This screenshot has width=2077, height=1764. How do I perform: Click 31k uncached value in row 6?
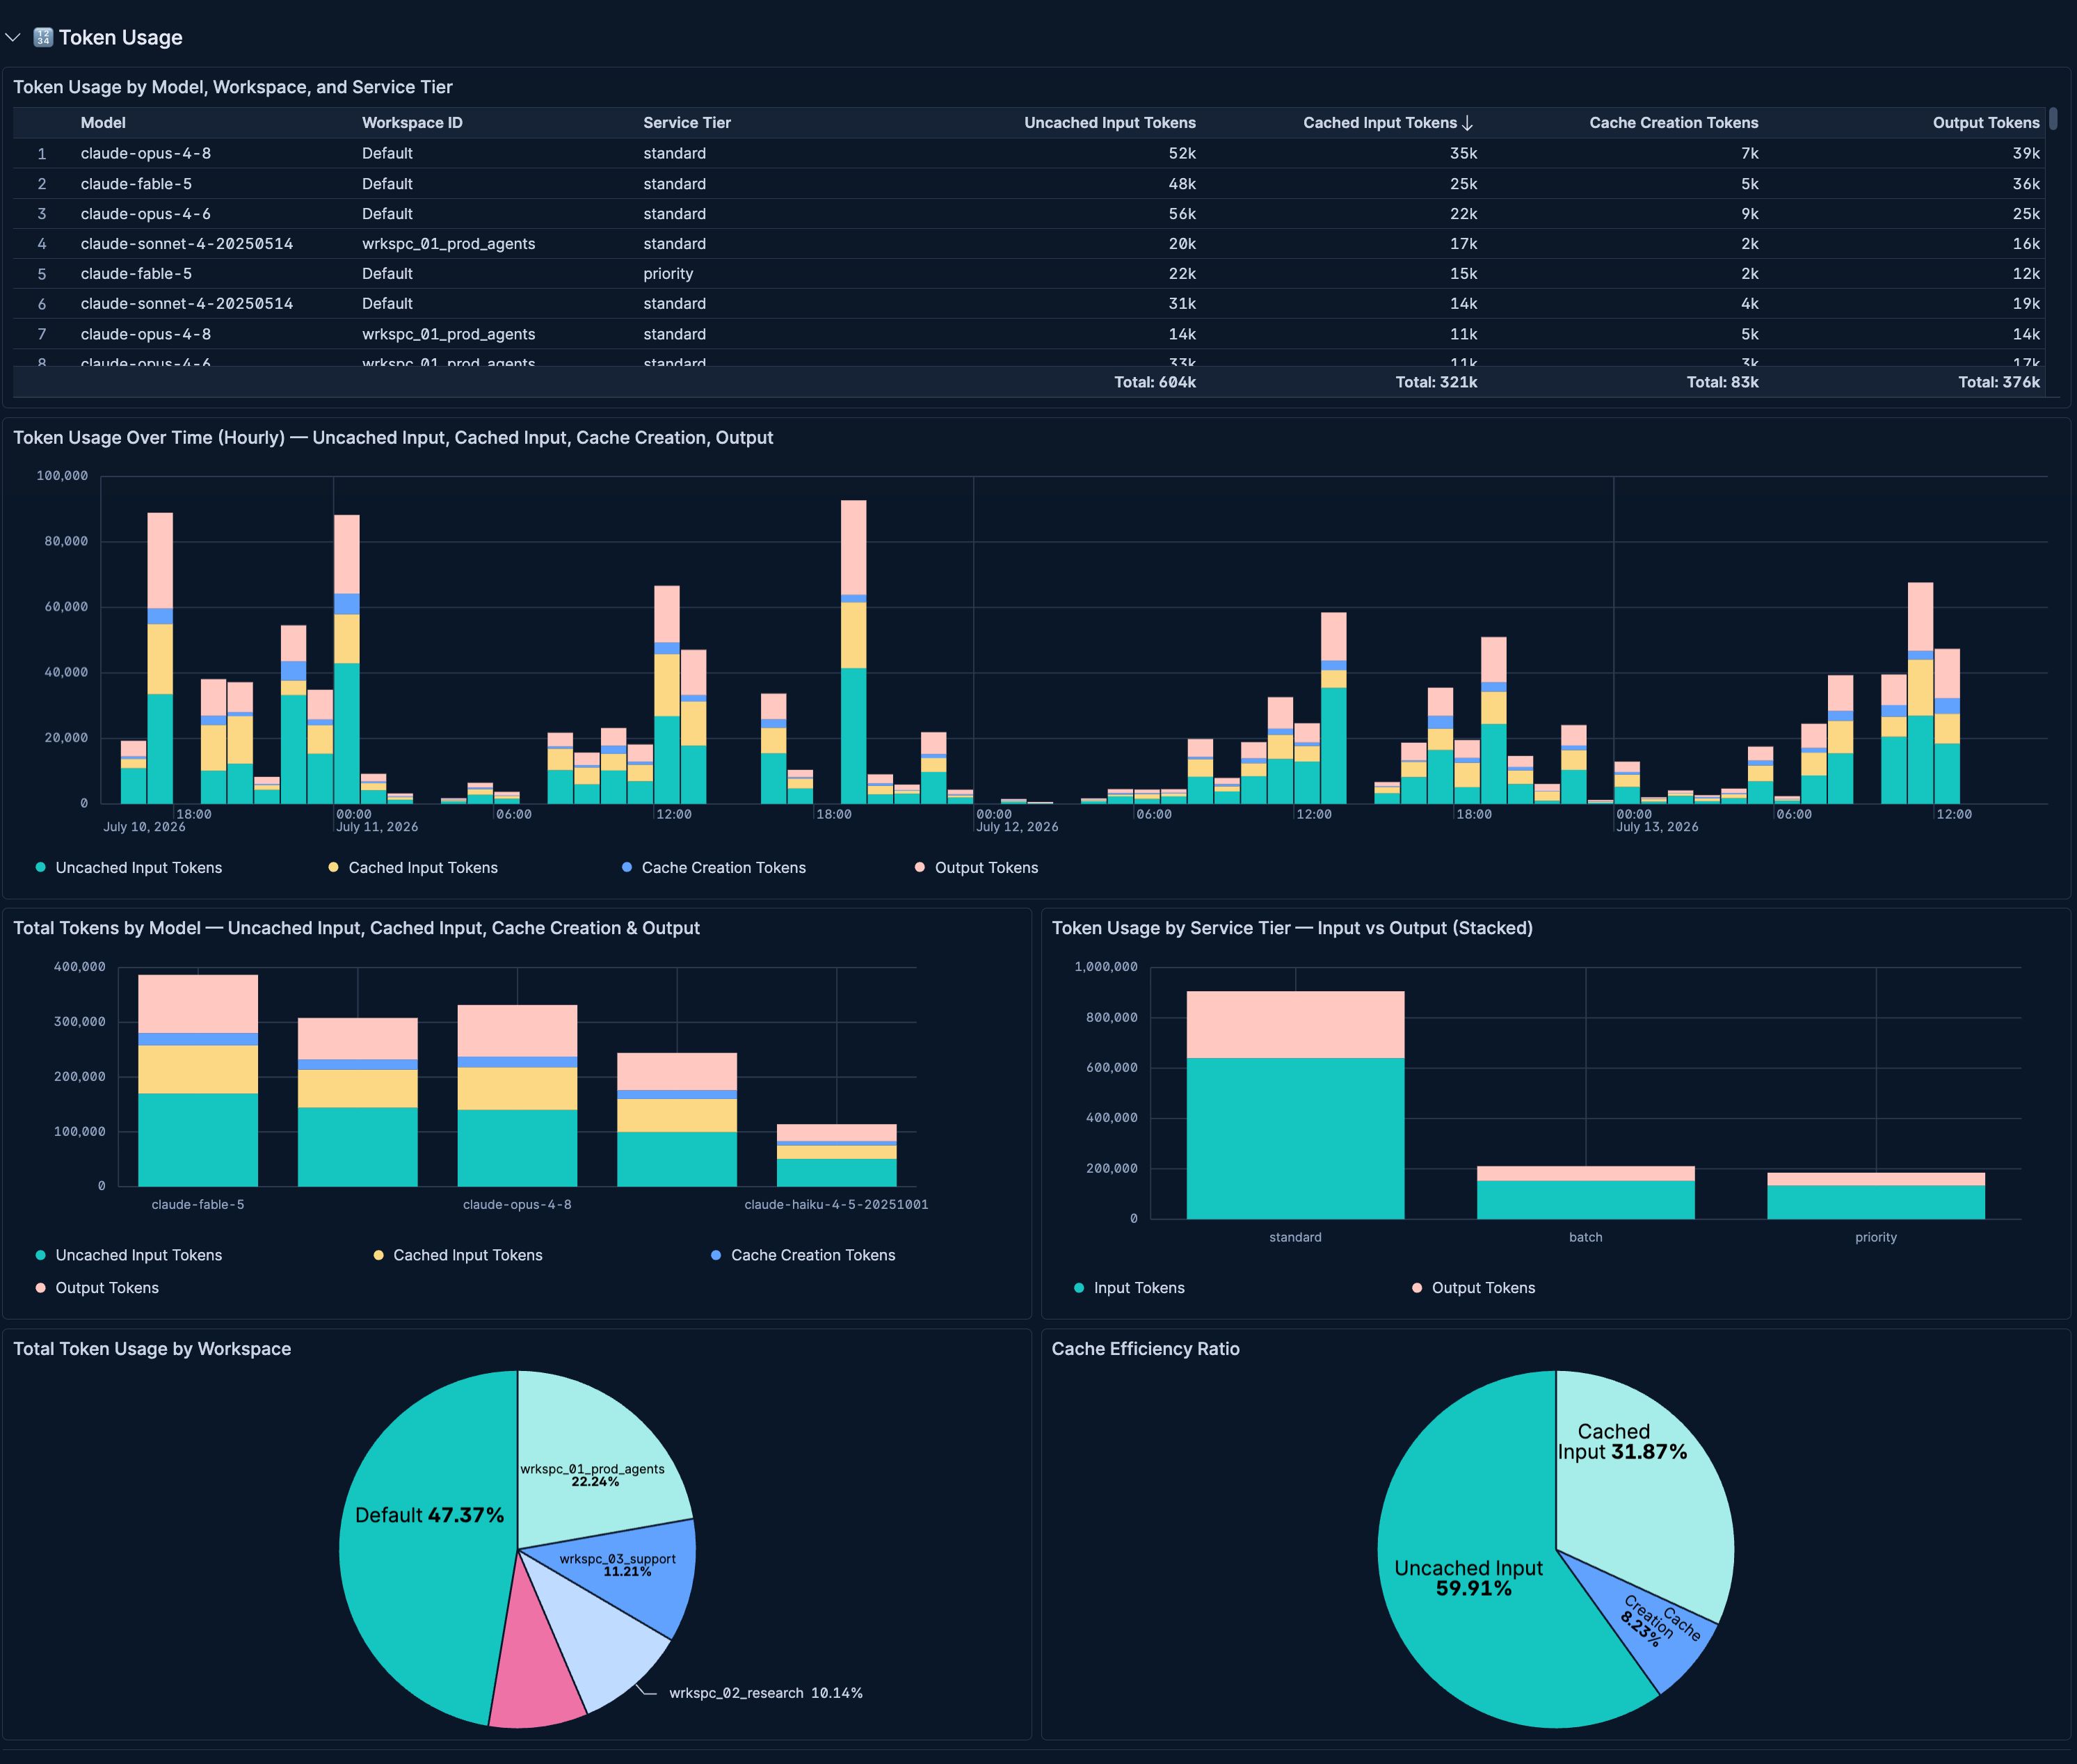pyautogui.click(x=1182, y=304)
